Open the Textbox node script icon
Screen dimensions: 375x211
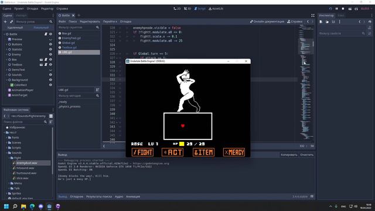(46, 64)
